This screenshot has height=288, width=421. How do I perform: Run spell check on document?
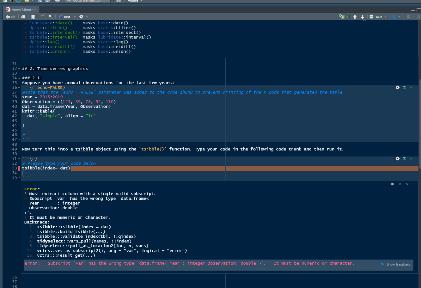tap(43, 16)
